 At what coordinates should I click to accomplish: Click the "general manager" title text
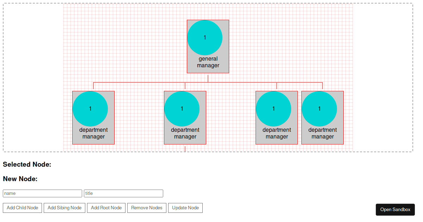click(208, 62)
